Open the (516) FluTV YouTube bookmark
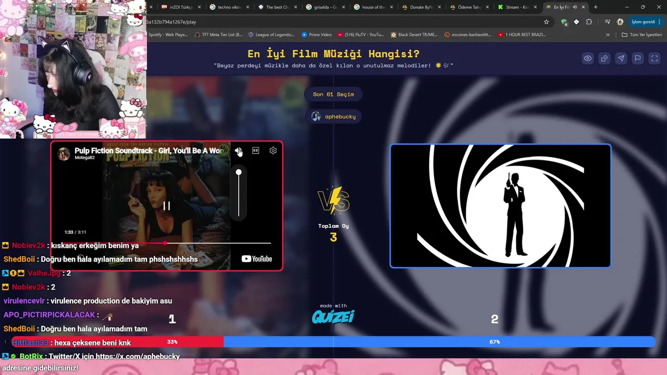This screenshot has width=667, height=375. [361, 35]
